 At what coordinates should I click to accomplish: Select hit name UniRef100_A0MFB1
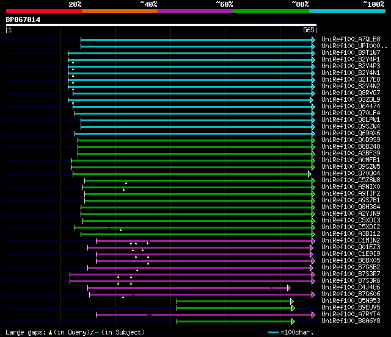pos(351,160)
